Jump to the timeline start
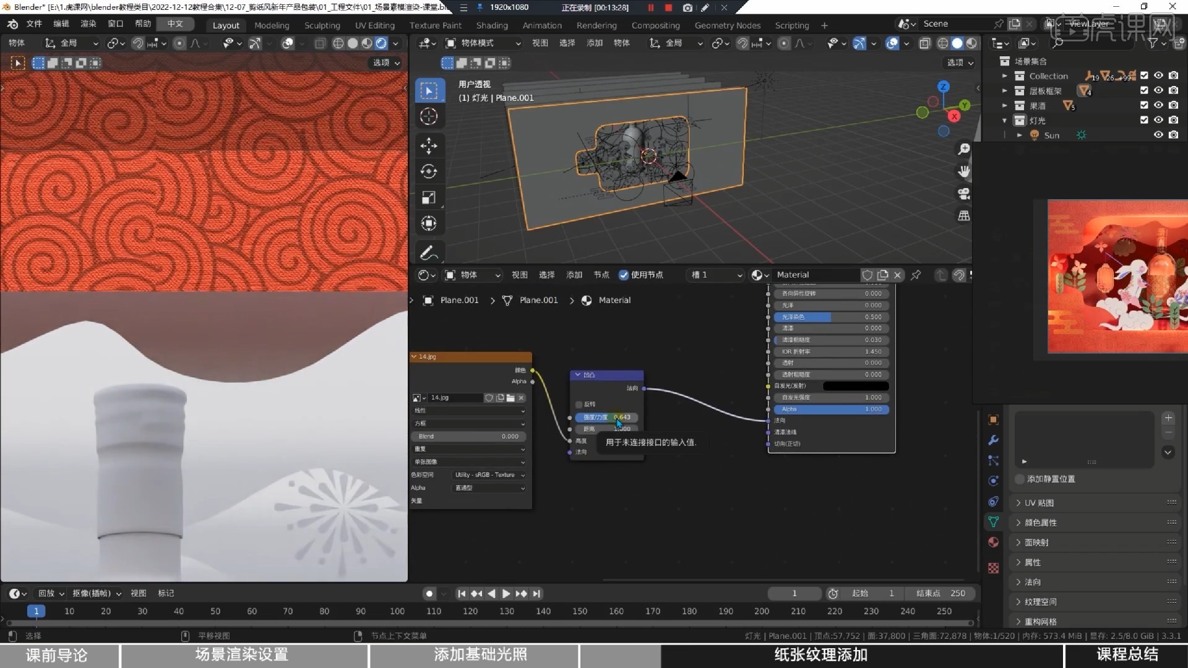The width and height of the screenshot is (1188, 668). point(462,594)
